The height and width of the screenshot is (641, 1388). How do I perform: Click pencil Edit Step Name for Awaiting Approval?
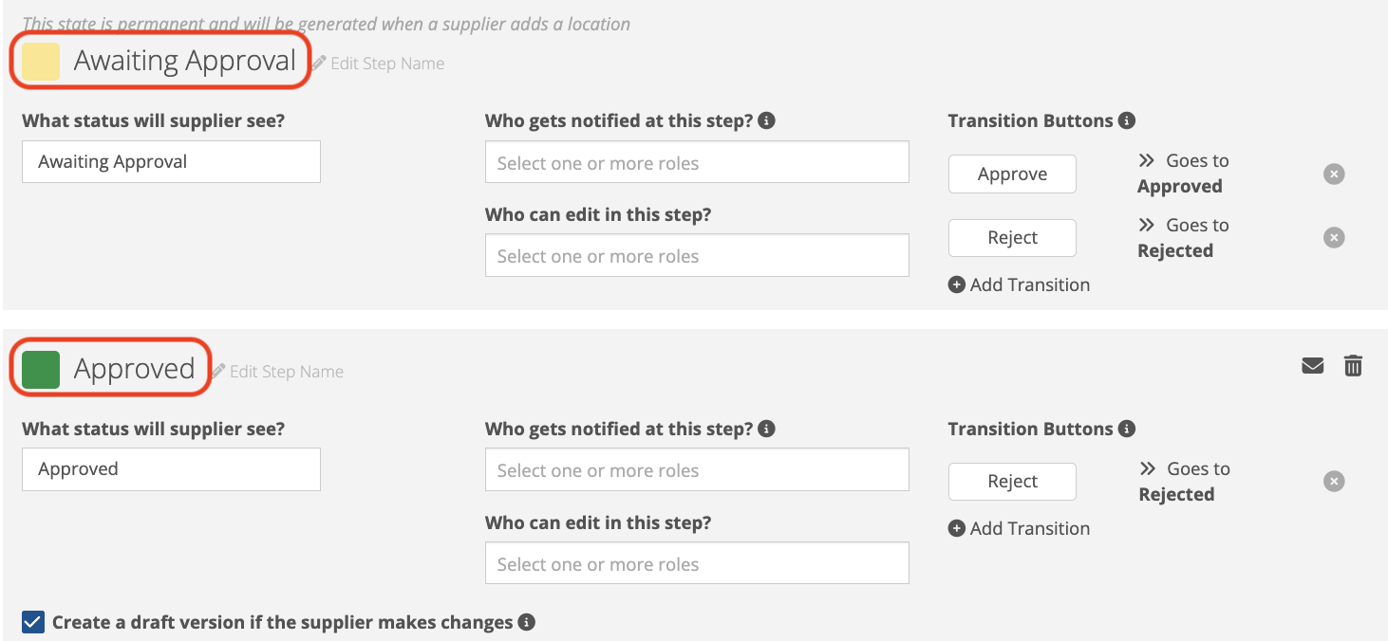(x=378, y=64)
